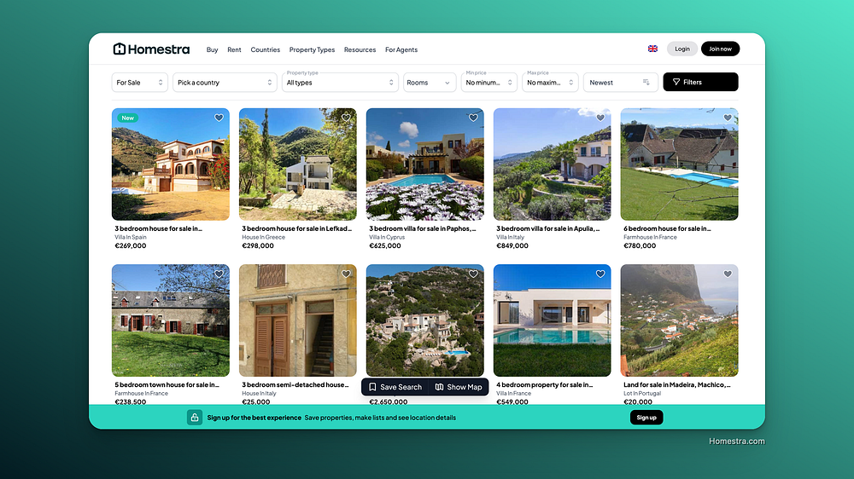Click Save Search button
The width and height of the screenshot is (854, 479).
point(395,387)
